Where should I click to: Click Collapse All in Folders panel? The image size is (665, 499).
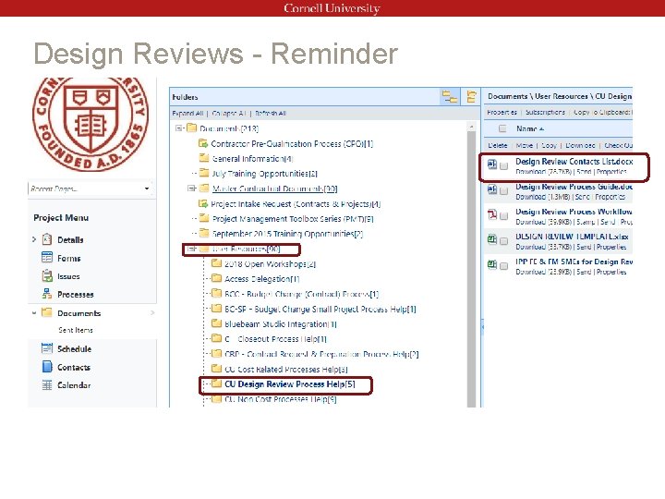coord(229,114)
